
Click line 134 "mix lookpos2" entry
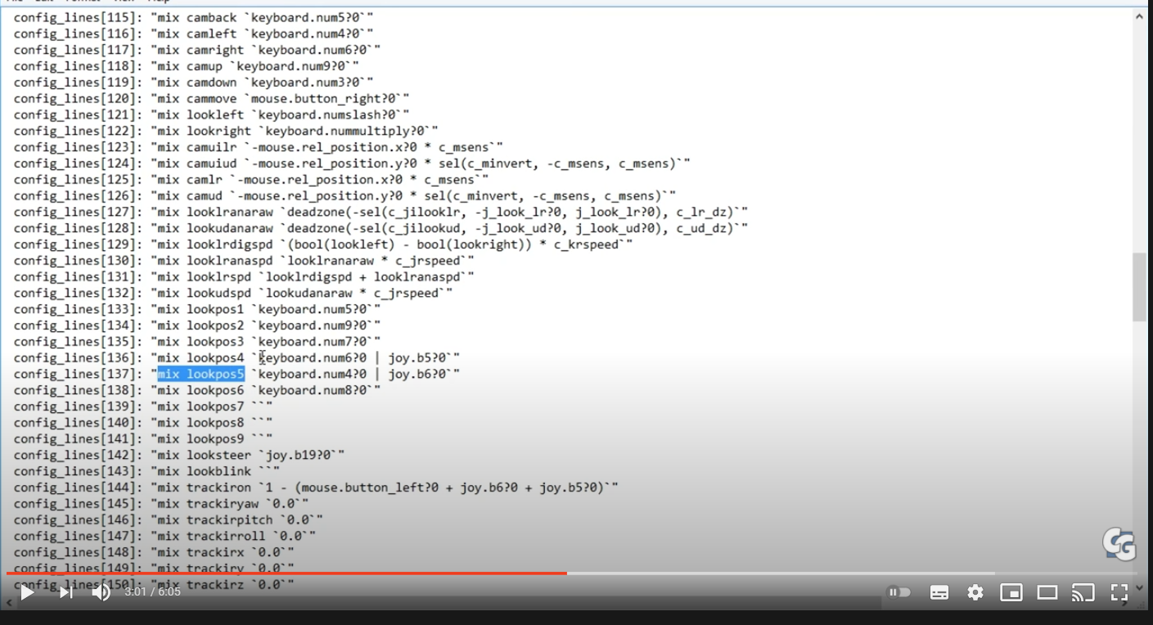pyautogui.click(x=197, y=325)
